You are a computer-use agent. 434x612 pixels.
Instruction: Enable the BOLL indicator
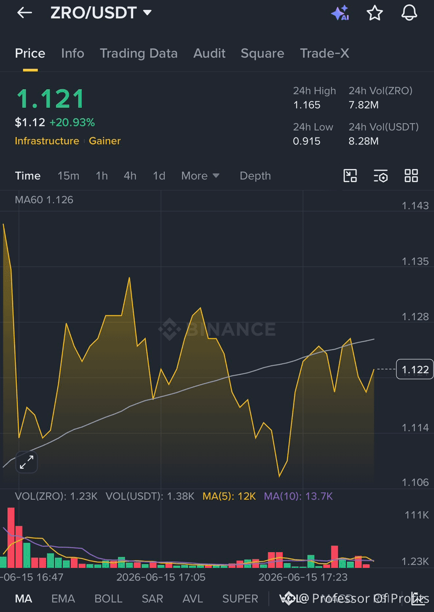pos(108,599)
